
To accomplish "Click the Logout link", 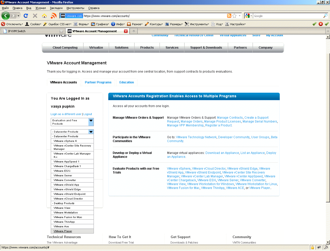I will tap(88, 114).
